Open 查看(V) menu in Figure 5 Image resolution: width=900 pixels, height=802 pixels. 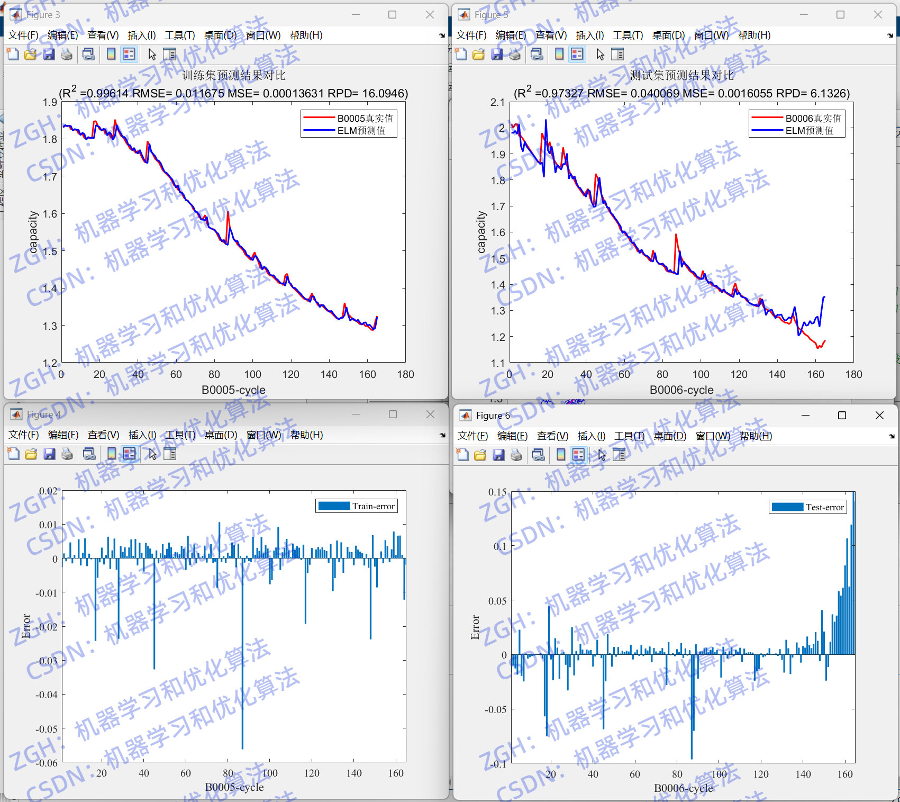pos(551,35)
